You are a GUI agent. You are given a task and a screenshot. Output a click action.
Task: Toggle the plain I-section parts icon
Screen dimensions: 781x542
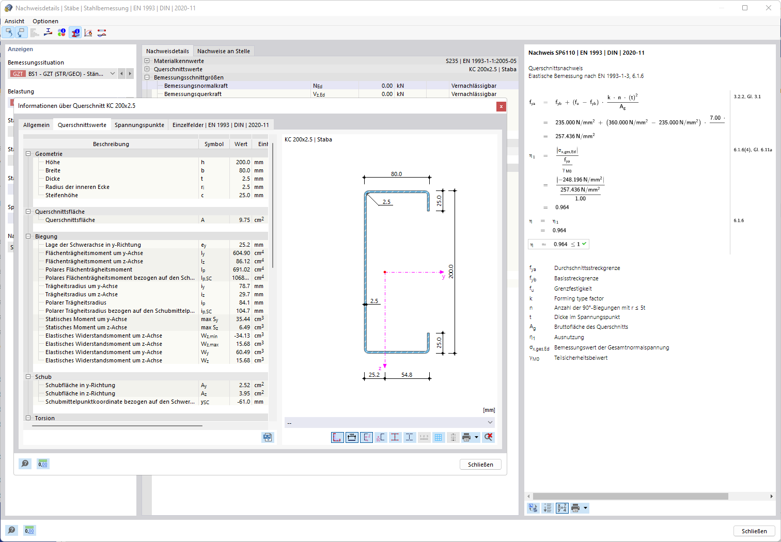pos(410,437)
